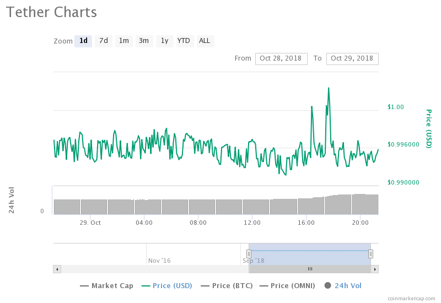Click the coinmarketcap.com credit link

coord(411,299)
